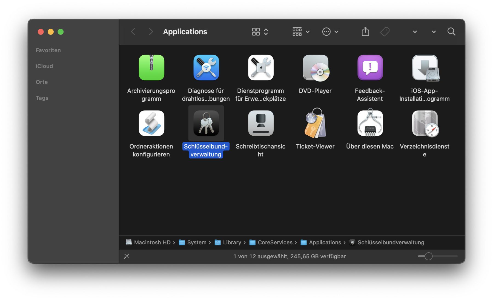Select the Ticket-Viewer app icon
Image resolution: width=493 pixels, height=300 pixels.
(315, 123)
